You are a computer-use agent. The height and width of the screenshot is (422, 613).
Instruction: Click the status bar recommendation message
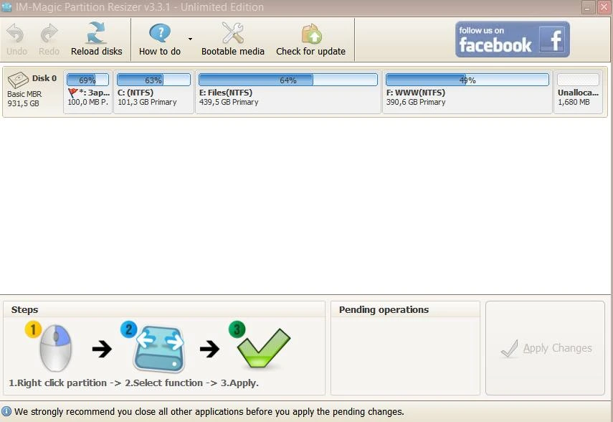209,412
